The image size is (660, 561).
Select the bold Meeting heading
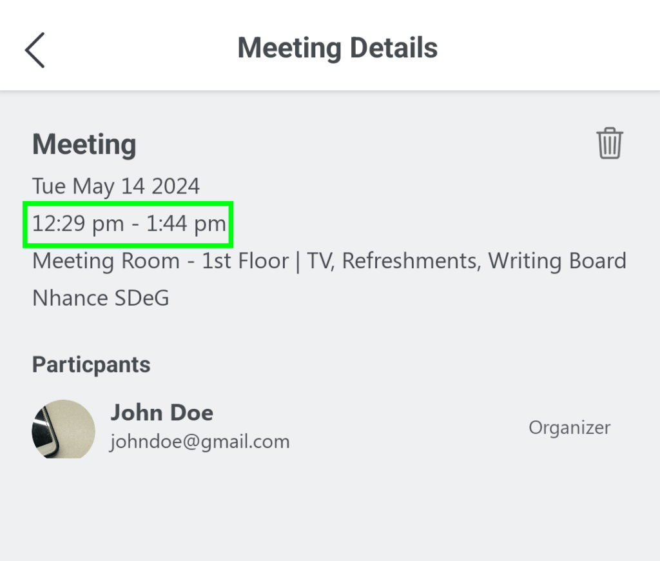84,144
